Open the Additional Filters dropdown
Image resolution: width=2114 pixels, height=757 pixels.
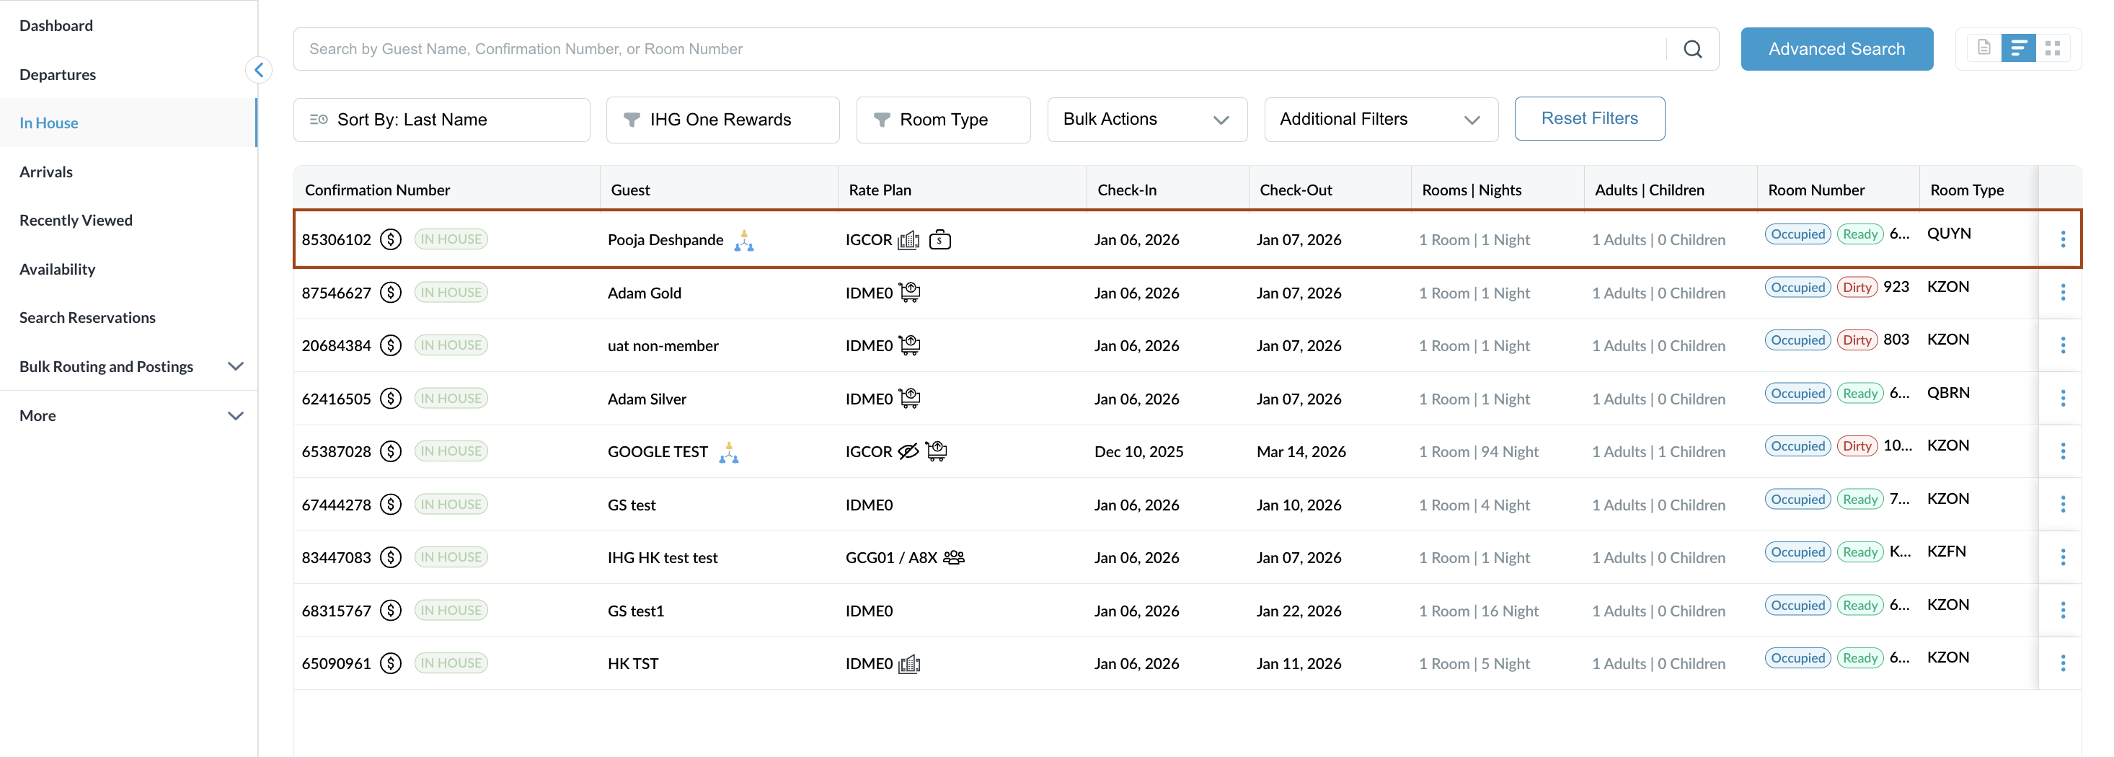click(x=1380, y=120)
